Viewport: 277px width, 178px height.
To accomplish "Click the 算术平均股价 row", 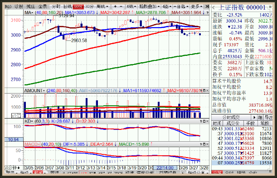I will tap(242, 81).
